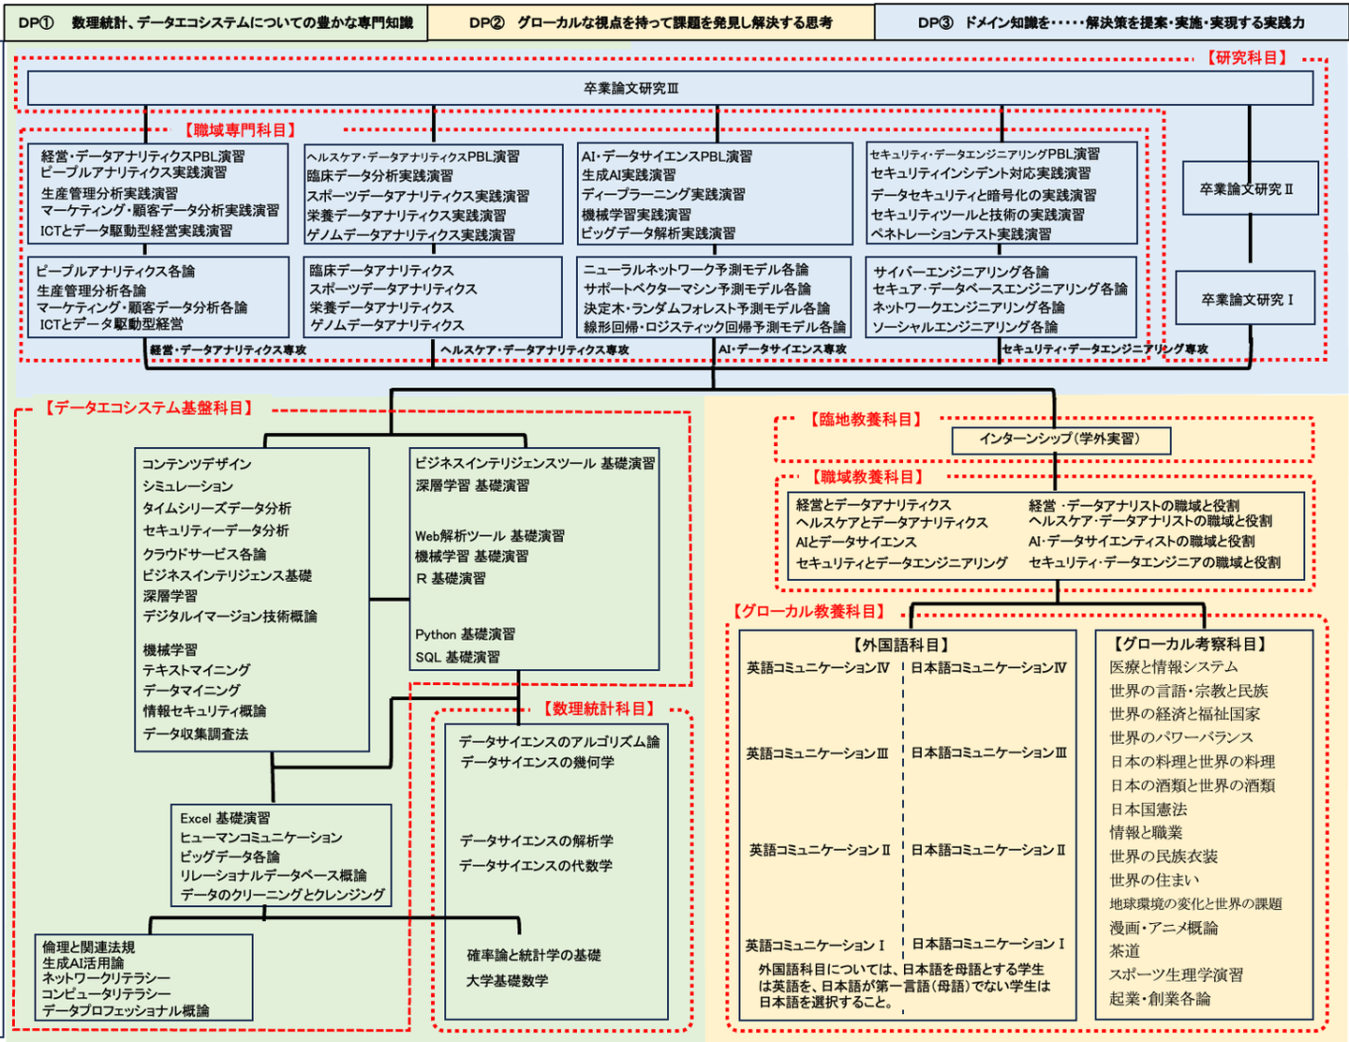Select the 【データエコシステム基盤科目】 label

pos(148,409)
